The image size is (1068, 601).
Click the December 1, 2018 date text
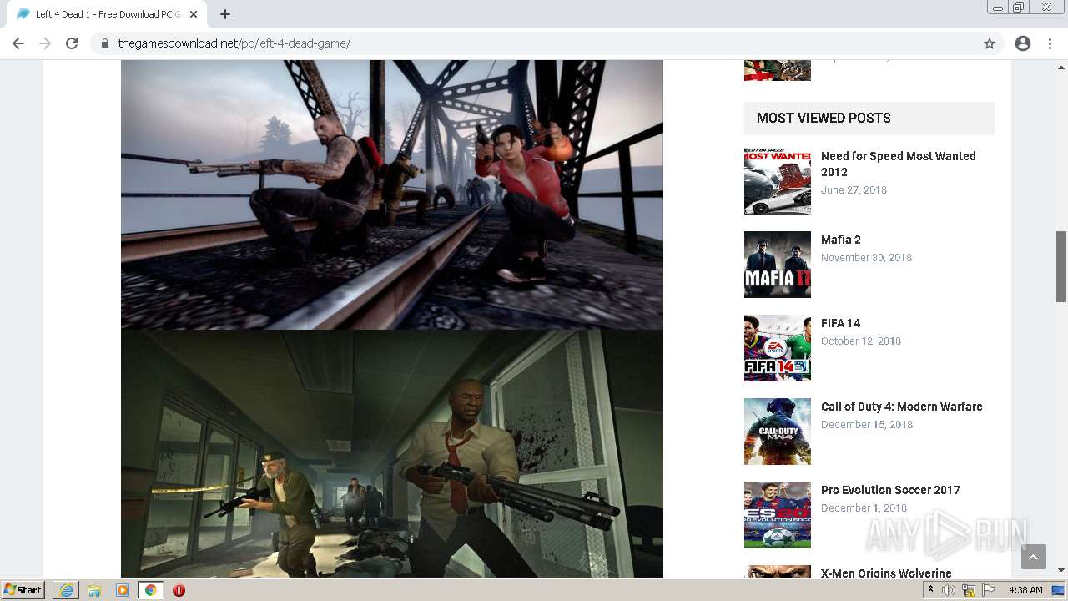coord(864,508)
